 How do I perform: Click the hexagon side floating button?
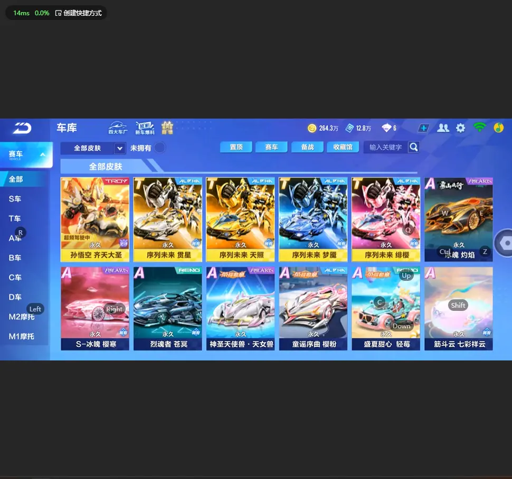(x=505, y=243)
